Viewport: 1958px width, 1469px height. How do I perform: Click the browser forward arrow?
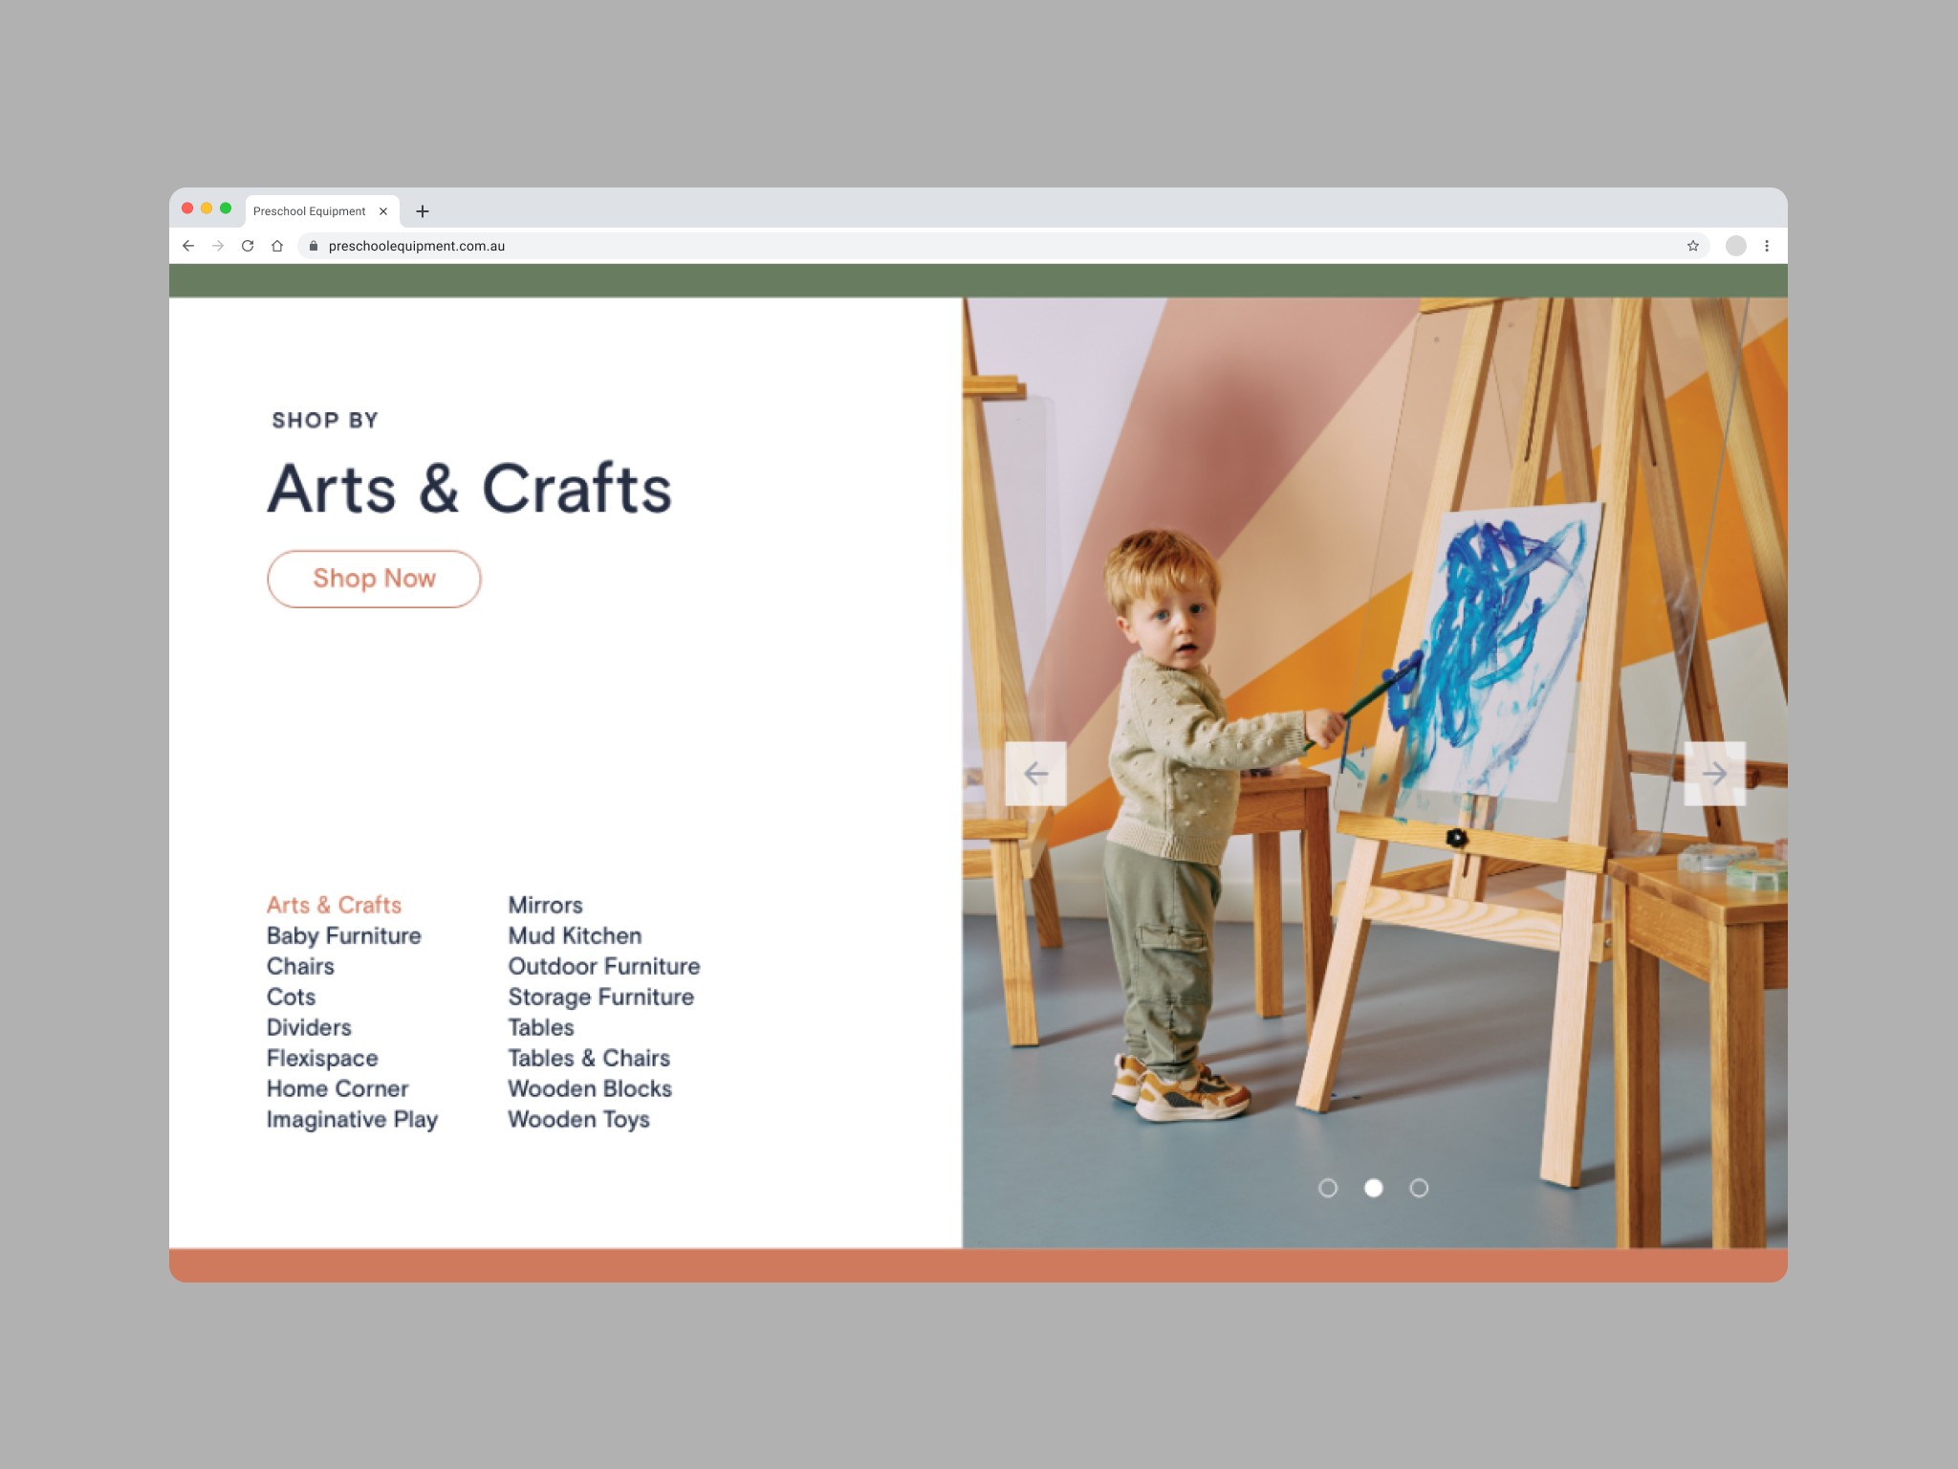pyautogui.click(x=218, y=246)
